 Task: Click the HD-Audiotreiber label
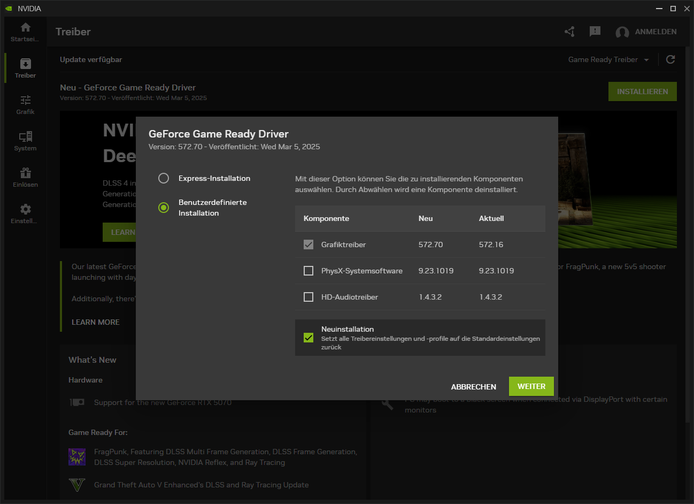click(350, 297)
